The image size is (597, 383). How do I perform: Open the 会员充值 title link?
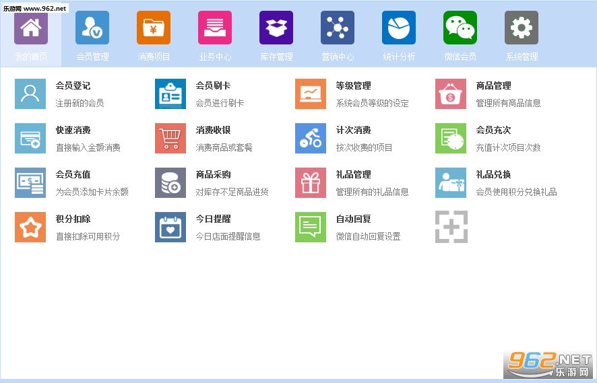click(x=73, y=174)
